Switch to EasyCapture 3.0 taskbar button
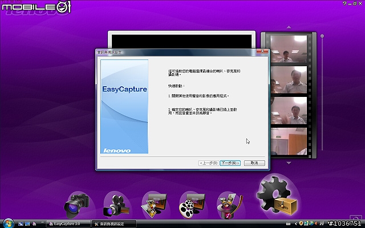Viewport: 365px width, 228px height. tap(68, 224)
